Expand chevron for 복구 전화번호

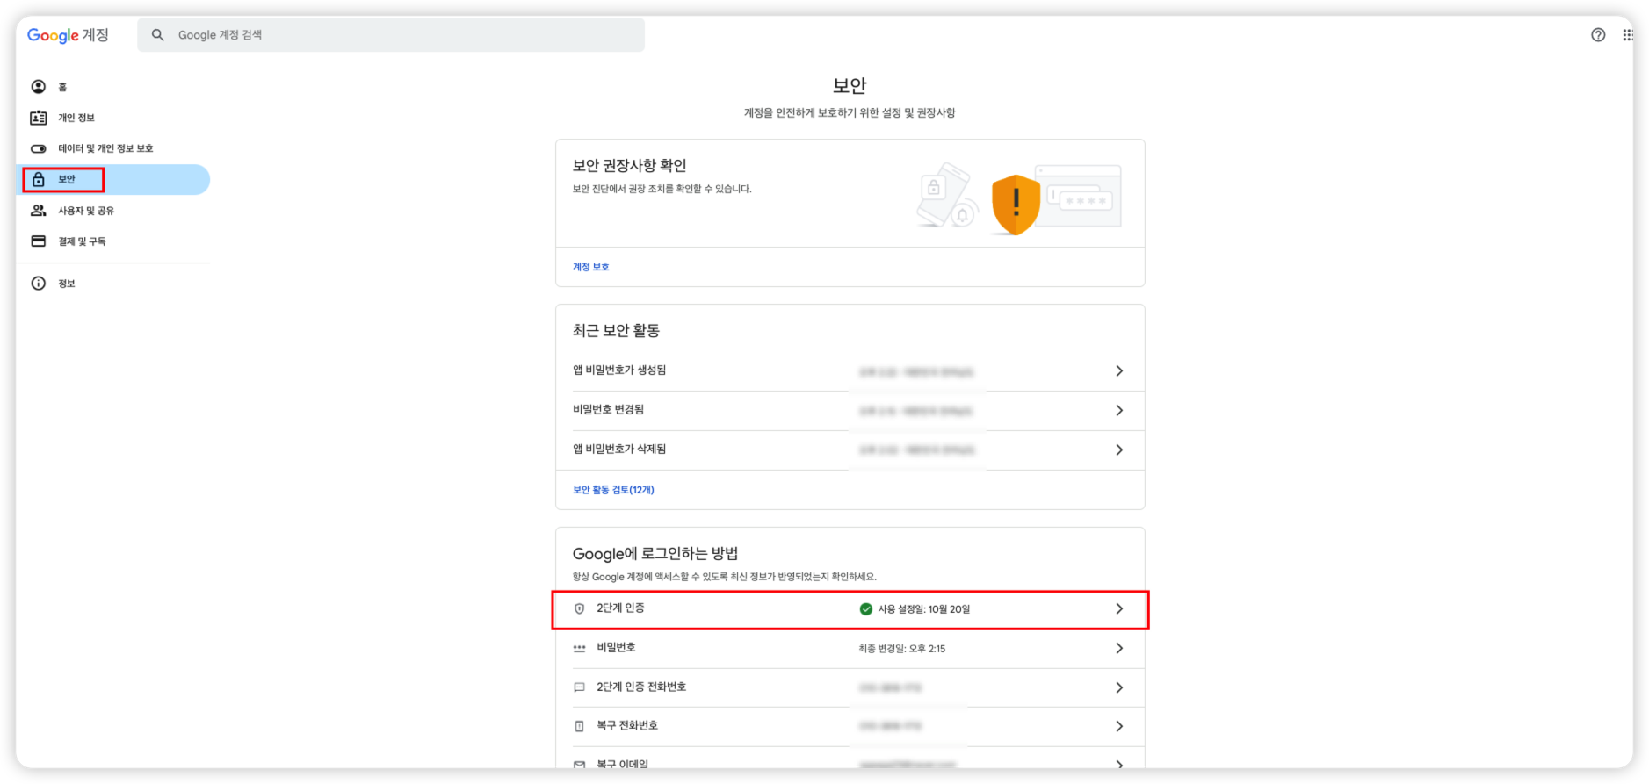click(x=1119, y=727)
